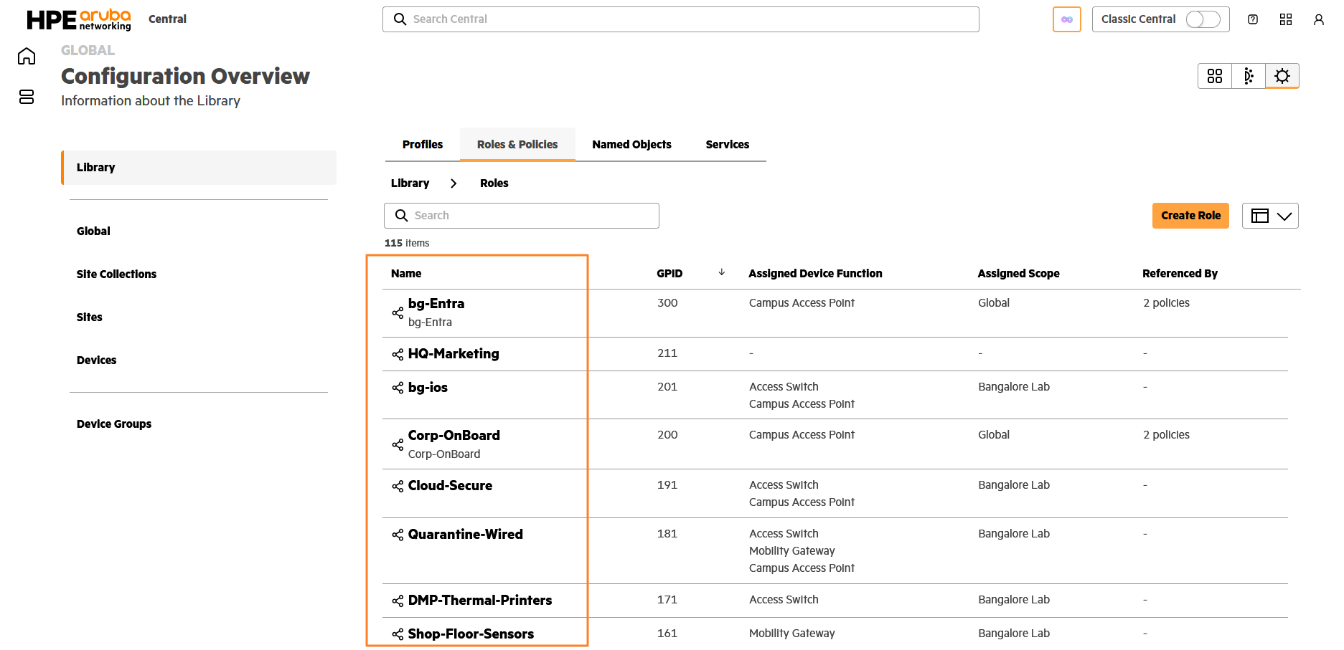
Task: Click the GPID column header
Action: point(669,274)
